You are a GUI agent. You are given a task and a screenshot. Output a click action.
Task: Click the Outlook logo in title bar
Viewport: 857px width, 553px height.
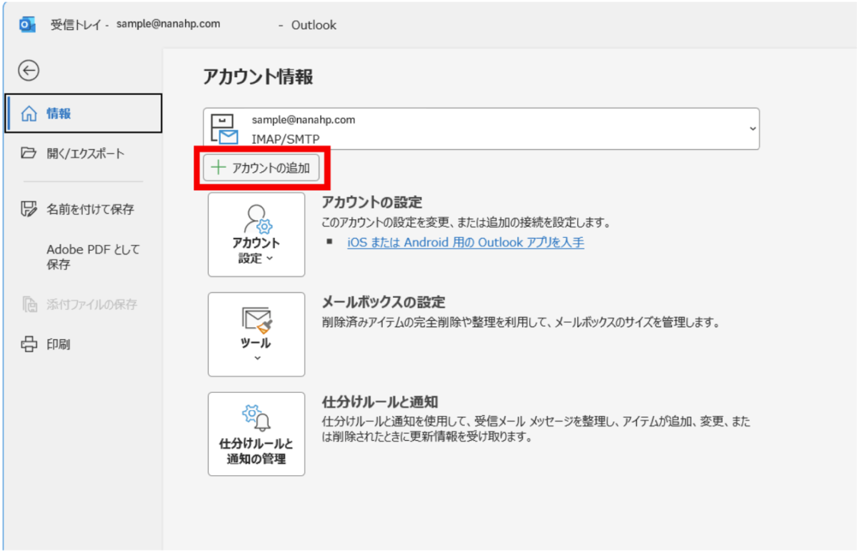28,24
